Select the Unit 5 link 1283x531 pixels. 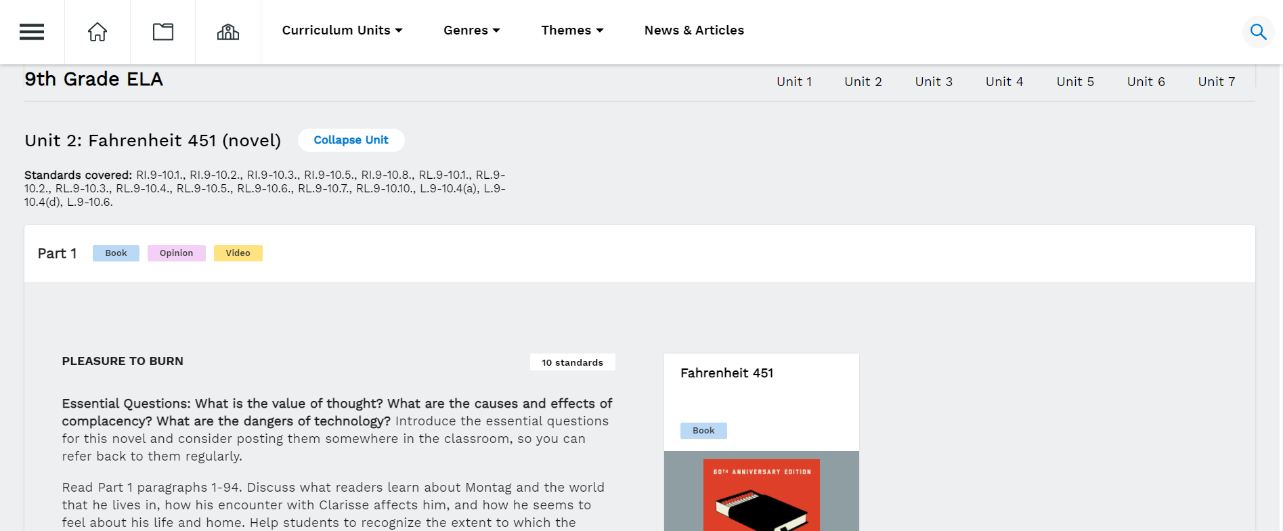tap(1075, 82)
